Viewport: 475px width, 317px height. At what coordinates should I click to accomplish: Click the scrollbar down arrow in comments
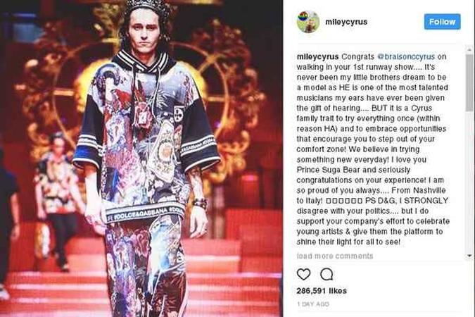click(x=469, y=256)
